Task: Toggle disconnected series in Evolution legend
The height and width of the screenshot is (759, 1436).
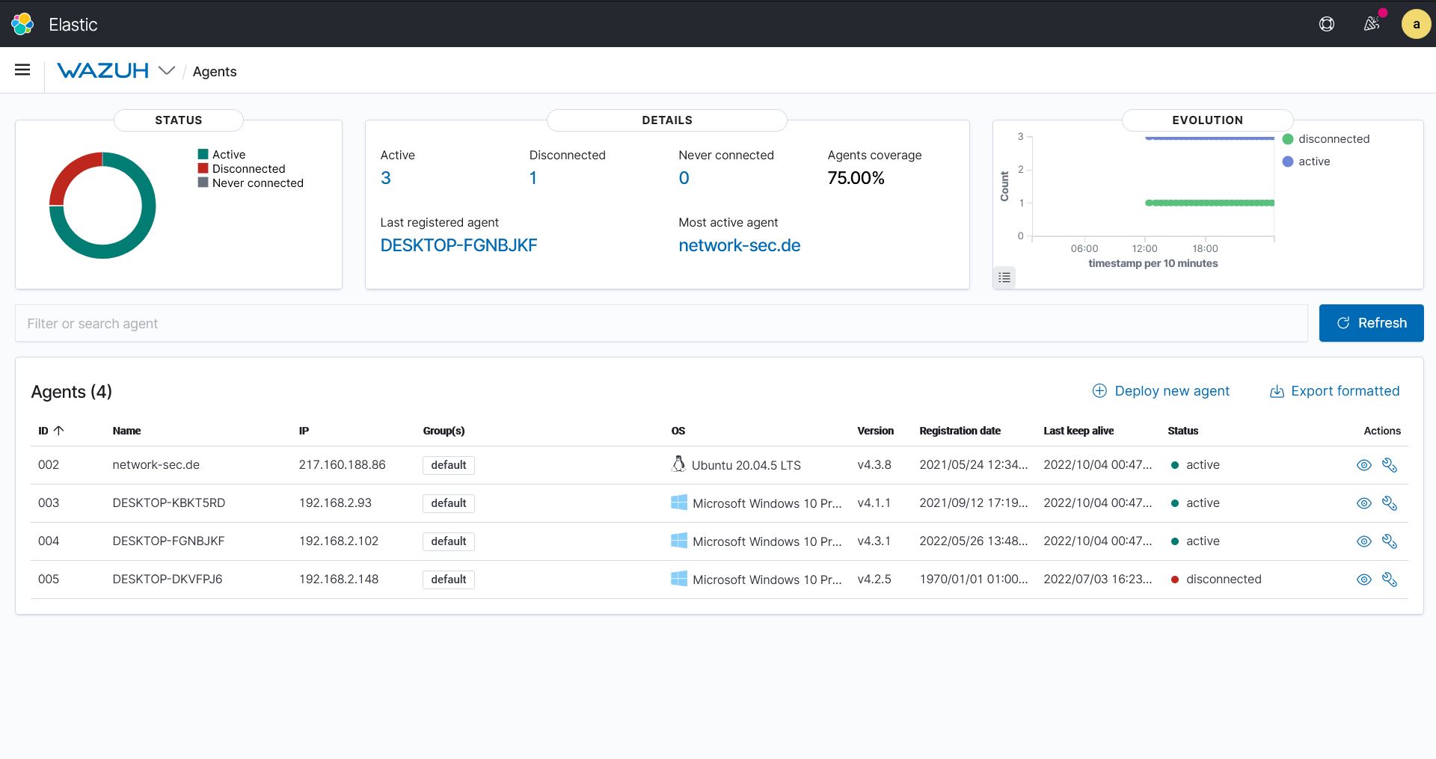Action: point(1326,139)
